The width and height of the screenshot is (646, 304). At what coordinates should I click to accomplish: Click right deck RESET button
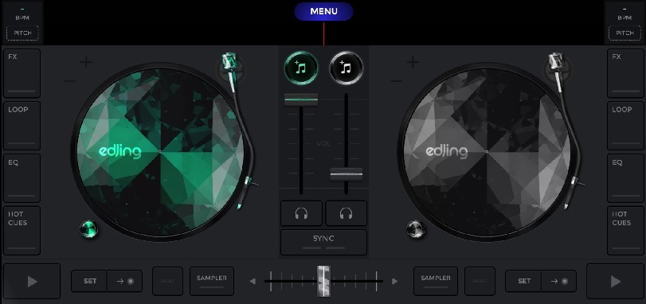480,282
